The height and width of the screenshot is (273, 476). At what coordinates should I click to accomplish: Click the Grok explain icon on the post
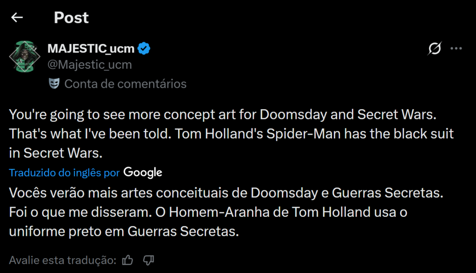[434, 48]
